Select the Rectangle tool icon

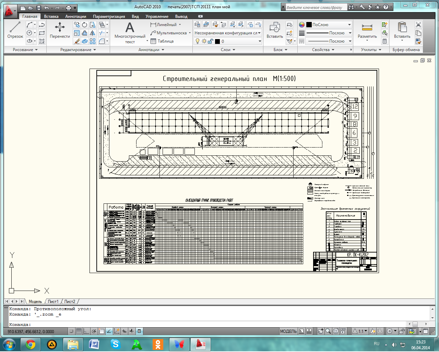click(42, 33)
